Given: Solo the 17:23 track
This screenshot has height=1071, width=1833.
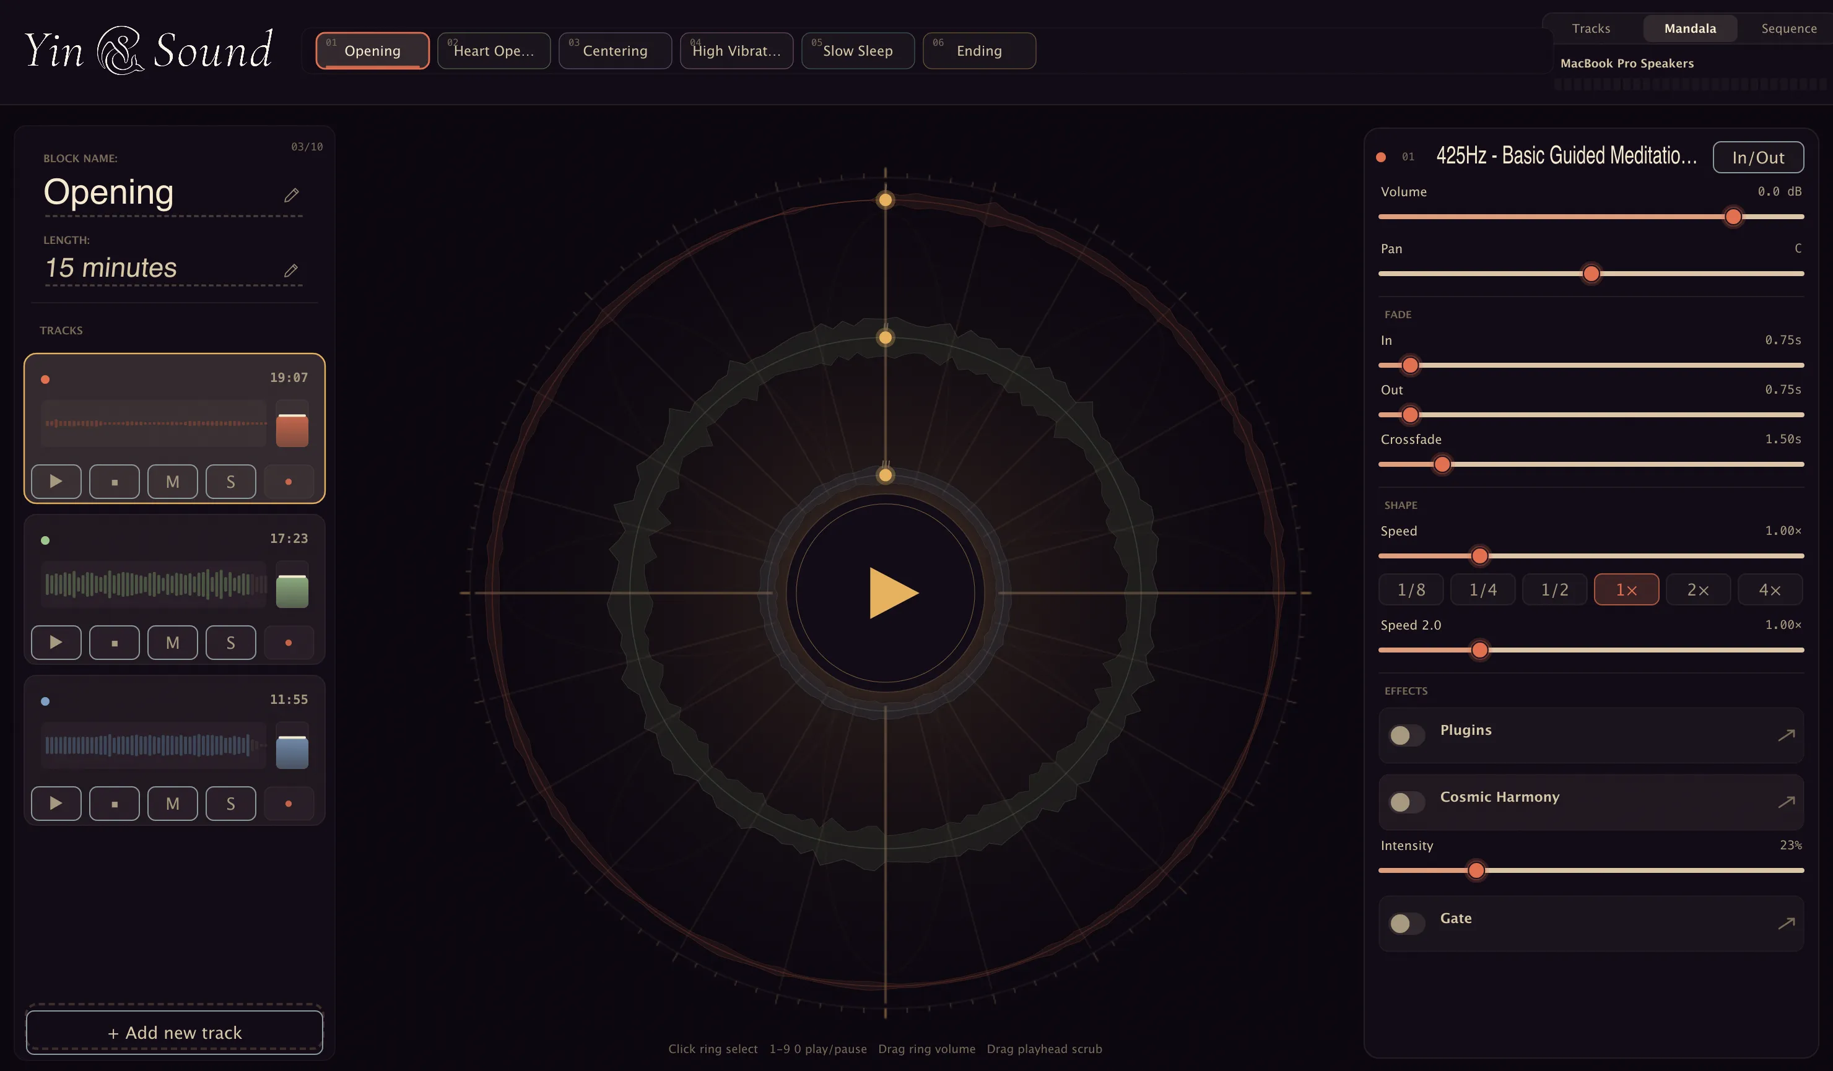Looking at the screenshot, I should point(230,642).
